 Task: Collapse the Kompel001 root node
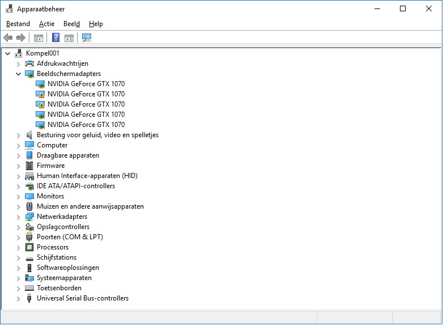coord(7,53)
